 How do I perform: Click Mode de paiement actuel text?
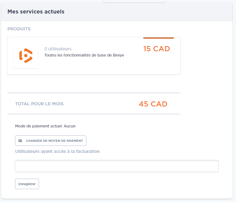pyautogui.click(x=39, y=126)
